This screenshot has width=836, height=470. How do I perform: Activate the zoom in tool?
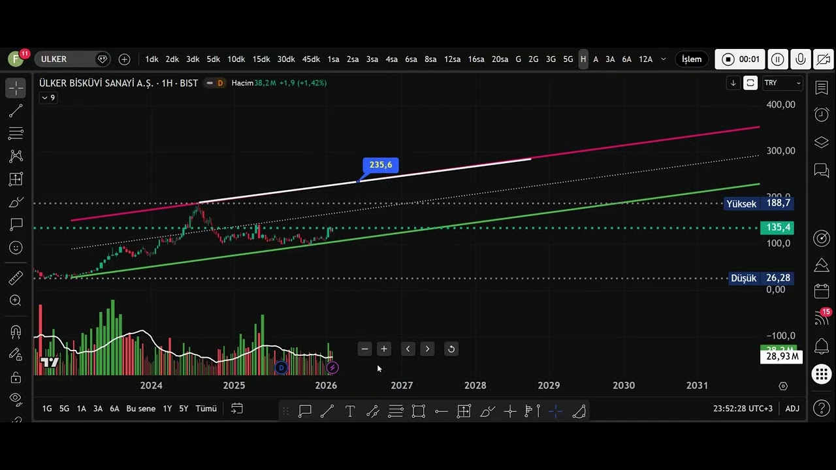16,300
